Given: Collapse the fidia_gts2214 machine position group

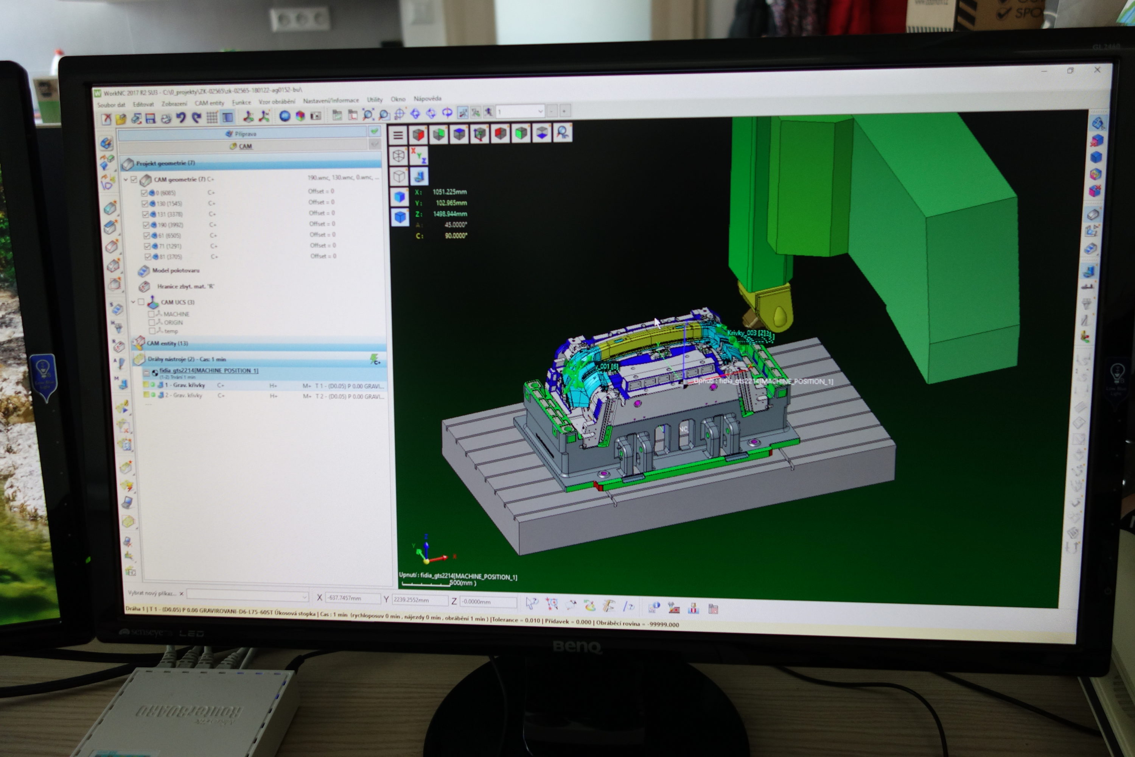Looking at the screenshot, I should (x=146, y=373).
